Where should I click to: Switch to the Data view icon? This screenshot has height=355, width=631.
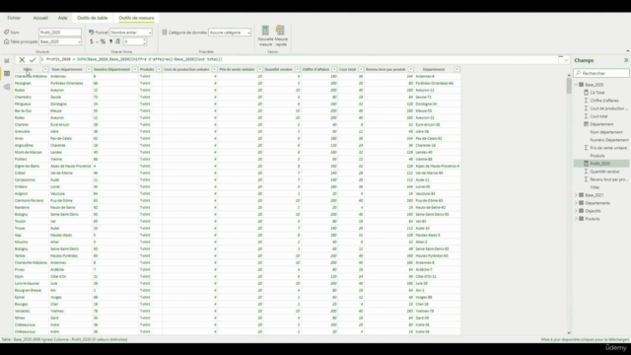click(7, 74)
